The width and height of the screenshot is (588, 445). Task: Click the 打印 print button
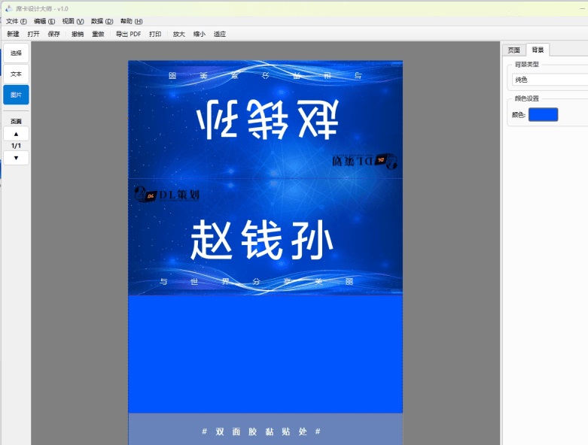[155, 34]
